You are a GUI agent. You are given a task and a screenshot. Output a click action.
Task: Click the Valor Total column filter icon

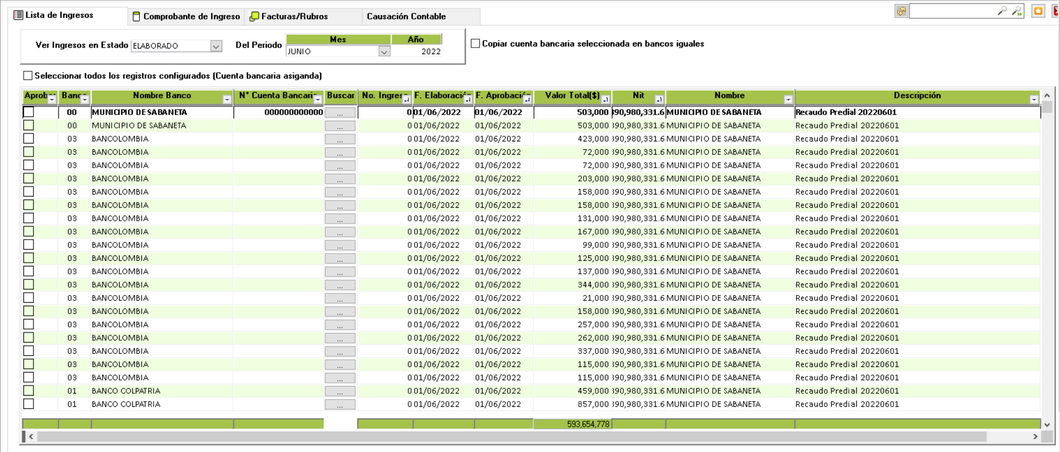click(x=605, y=99)
